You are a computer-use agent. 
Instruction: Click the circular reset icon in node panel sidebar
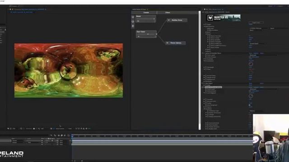pyautogui.click(x=133, y=22)
